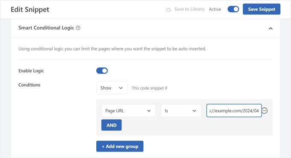
Task: Open the Show dropdown
Action: click(x=112, y=88)
